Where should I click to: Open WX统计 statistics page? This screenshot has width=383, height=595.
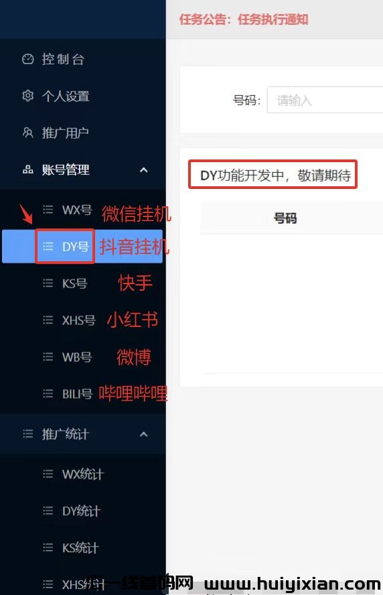coord(82,474)
